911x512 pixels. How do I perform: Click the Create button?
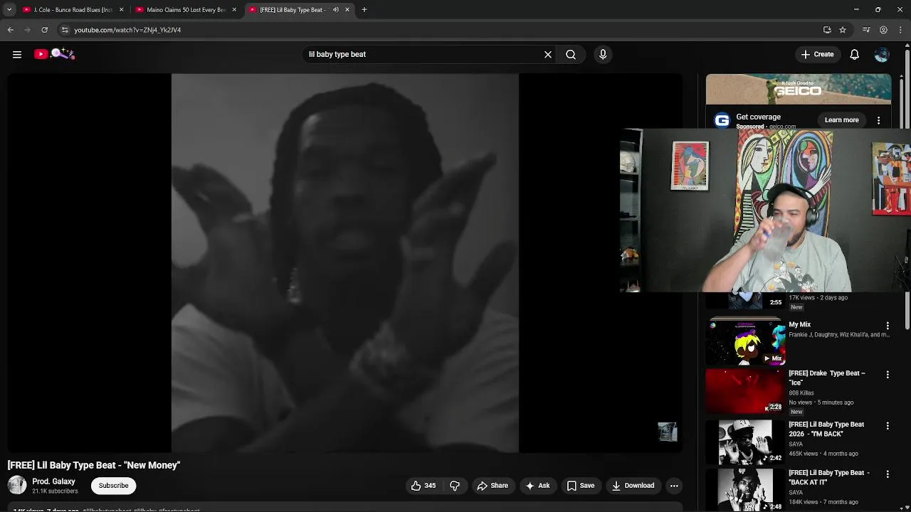[x=817, y=54]
